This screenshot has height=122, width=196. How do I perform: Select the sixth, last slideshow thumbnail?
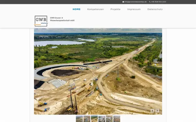point(117,119)
